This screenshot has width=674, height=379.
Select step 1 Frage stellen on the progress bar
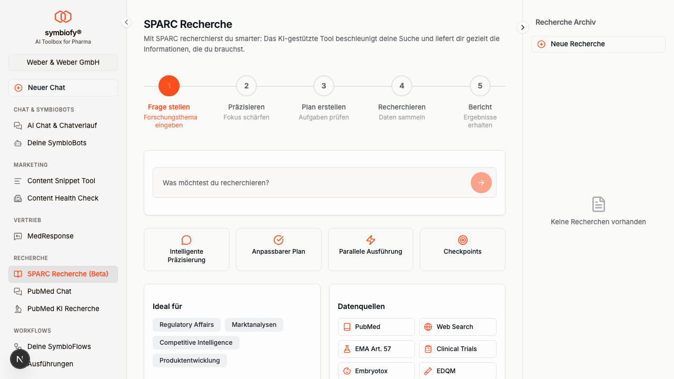pos(168,86)
